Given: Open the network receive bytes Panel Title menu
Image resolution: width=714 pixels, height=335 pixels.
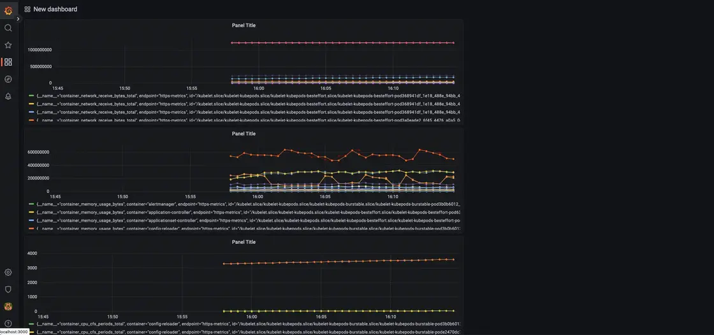Looking at the screenshot, I should (244, 25).
